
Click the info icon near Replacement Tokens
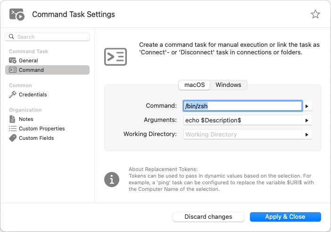click(x=112, y=180)
